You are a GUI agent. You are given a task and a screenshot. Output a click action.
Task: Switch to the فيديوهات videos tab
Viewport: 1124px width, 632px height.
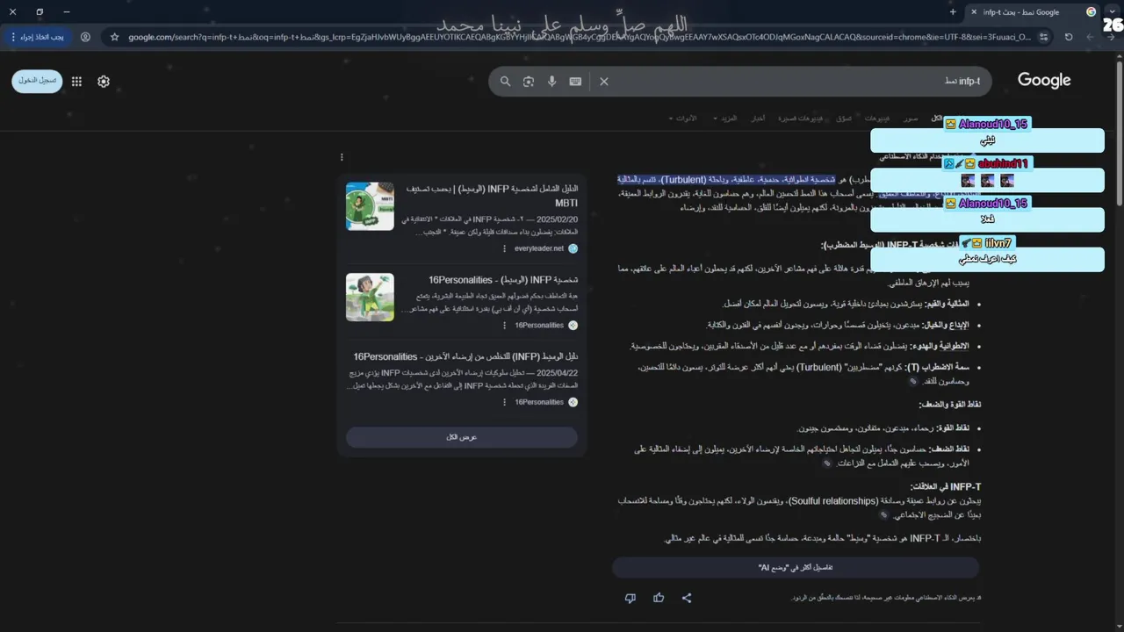coord(876,118)
